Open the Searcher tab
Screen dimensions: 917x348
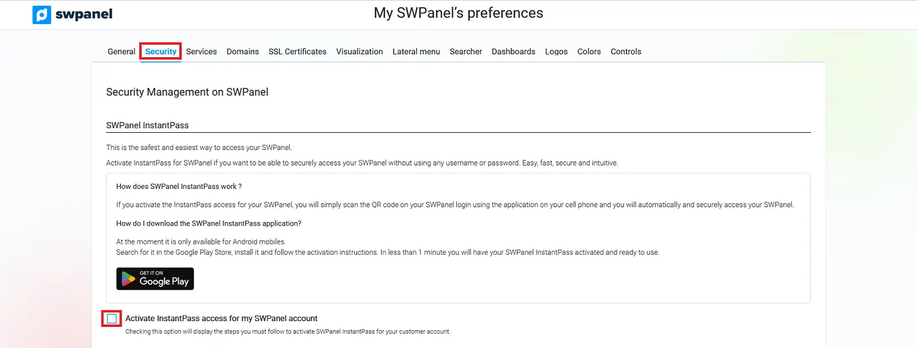pyautogui.click(x=466, y=52)
